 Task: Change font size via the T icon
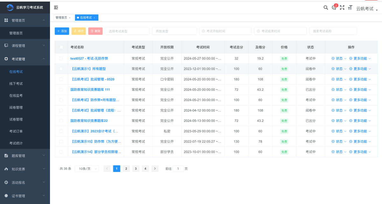(350, 8)
